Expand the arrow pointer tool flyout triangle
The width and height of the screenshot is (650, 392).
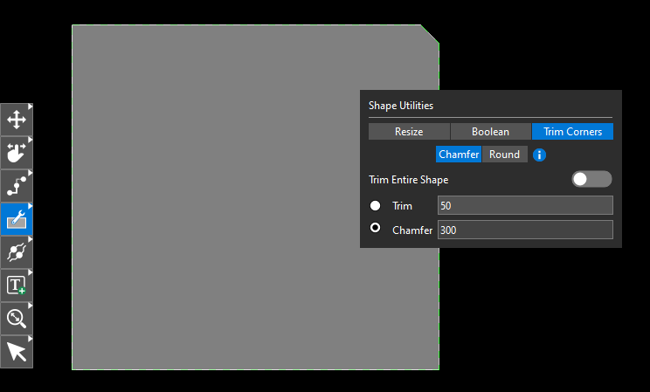[x=31, y=339]
